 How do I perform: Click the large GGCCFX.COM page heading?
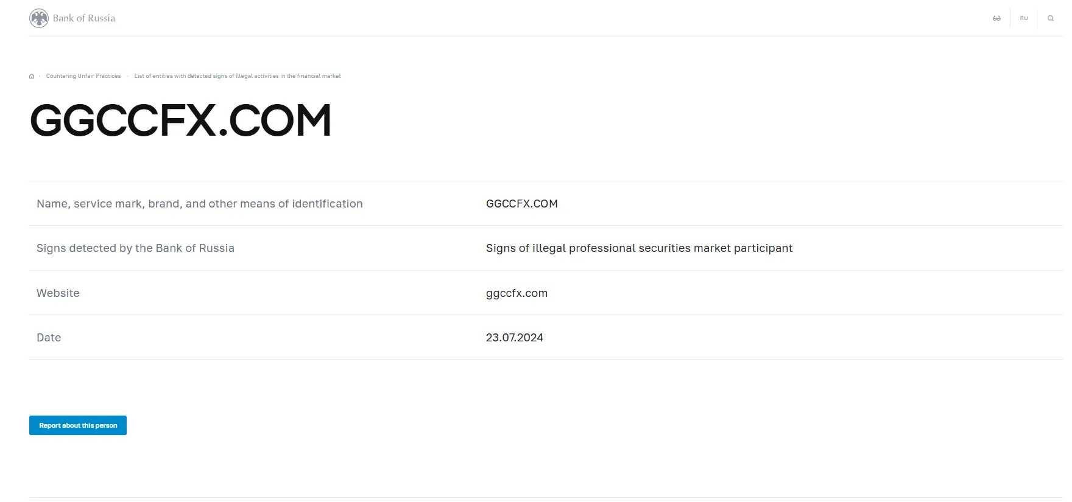(x=181, y=120)
